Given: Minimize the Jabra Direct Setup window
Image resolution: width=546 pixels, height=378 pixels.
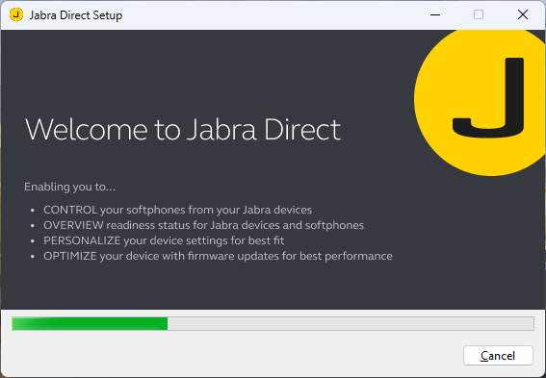Looking at the screenshot, I should [435, 15].
